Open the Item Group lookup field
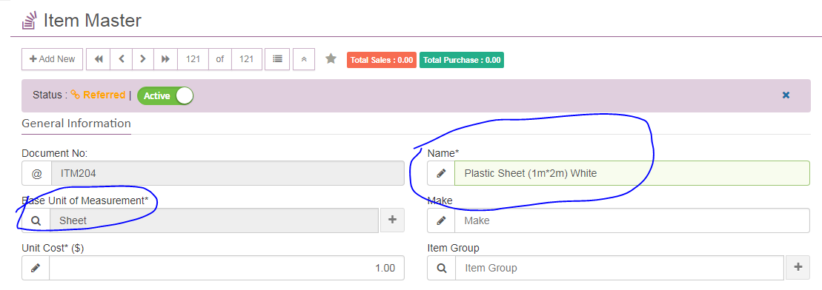The height and width of the screenshot is (290, 822). click(619, 268)
